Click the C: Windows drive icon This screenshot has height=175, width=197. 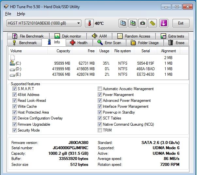(12, 63)
